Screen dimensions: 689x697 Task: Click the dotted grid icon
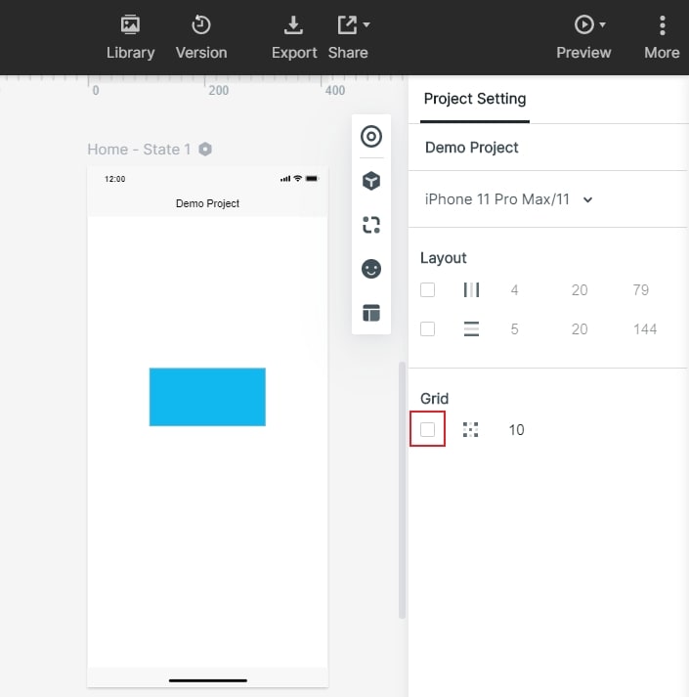pos(471,429)
